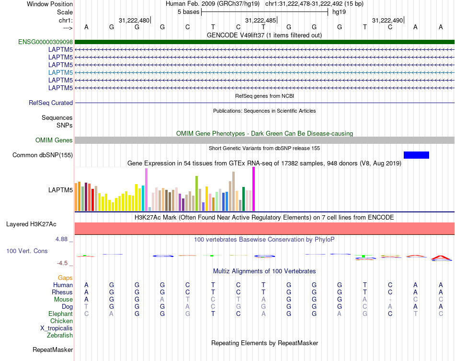Click the OMIM Genes track label
This screenshot has height=361, width=455.
tap(54, 140)
